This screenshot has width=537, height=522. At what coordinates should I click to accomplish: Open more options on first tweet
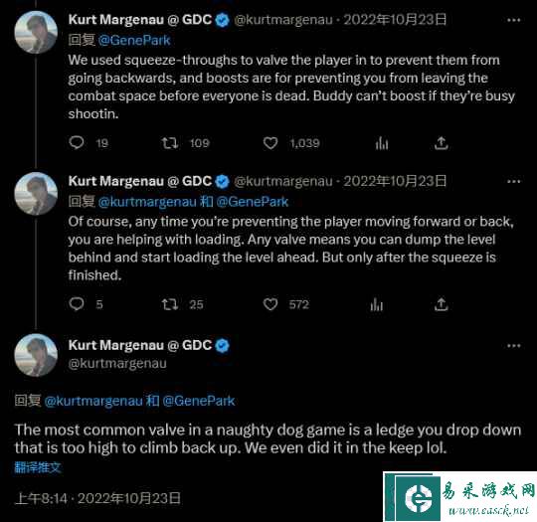tap(514, 20)
